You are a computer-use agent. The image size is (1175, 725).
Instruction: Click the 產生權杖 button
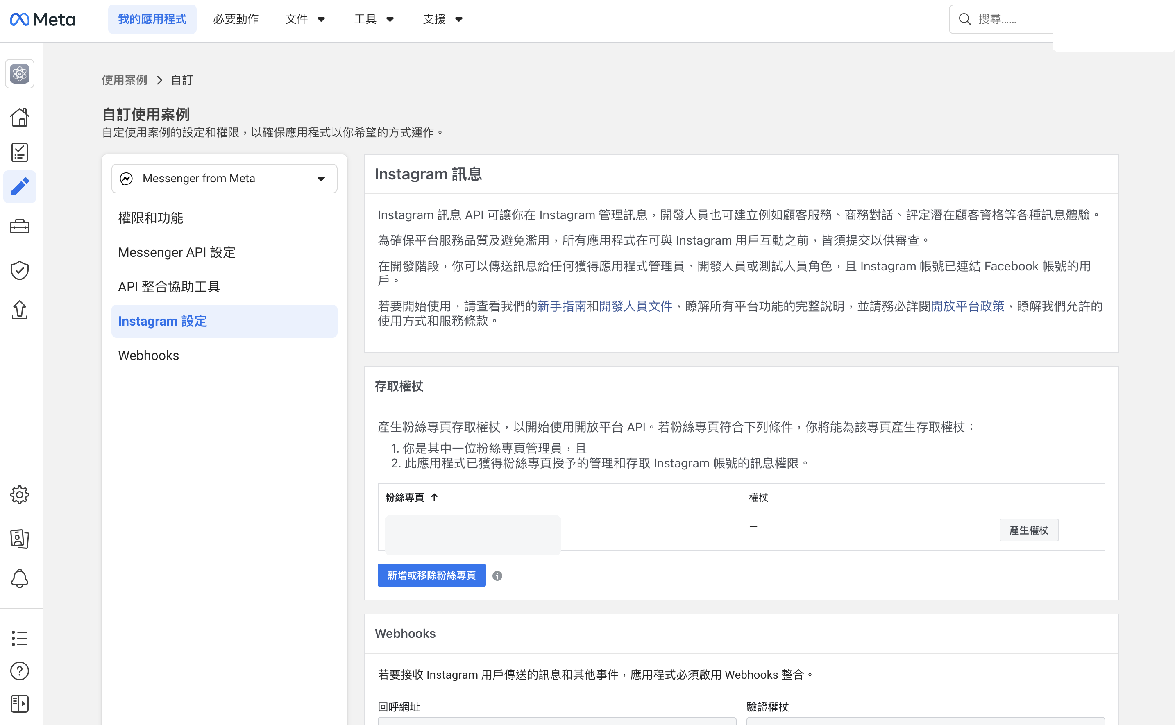coord(1029,530)
